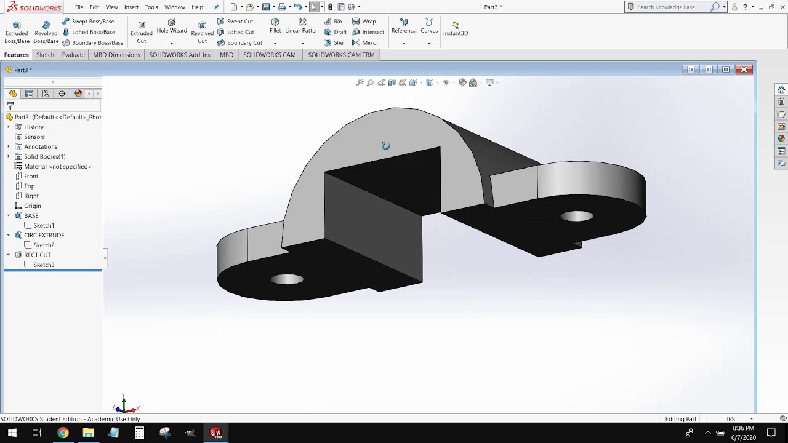Screen dimensions: 788x443
Task: Open the Tools menu
Action: [151, 7]
